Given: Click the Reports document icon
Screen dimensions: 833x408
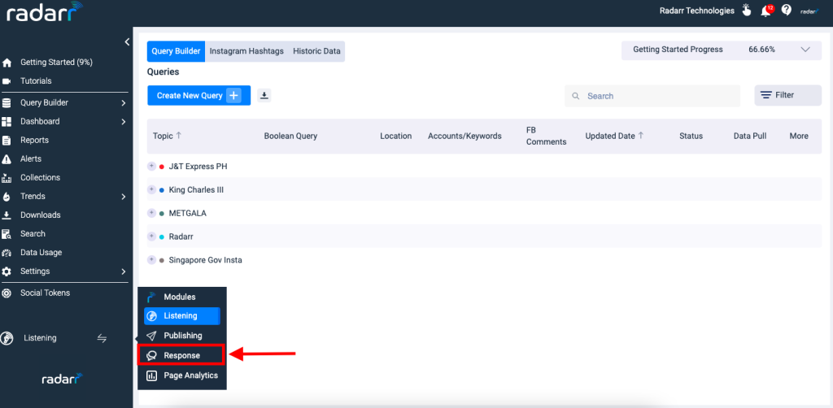Looking at the screenshot, I should pyautogui.click(x=7, y=141).
